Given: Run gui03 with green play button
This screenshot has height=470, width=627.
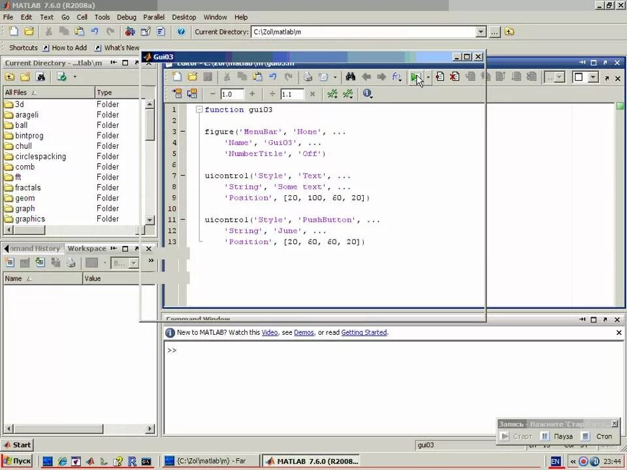Looking at the screenshot, I should (415, 77).
